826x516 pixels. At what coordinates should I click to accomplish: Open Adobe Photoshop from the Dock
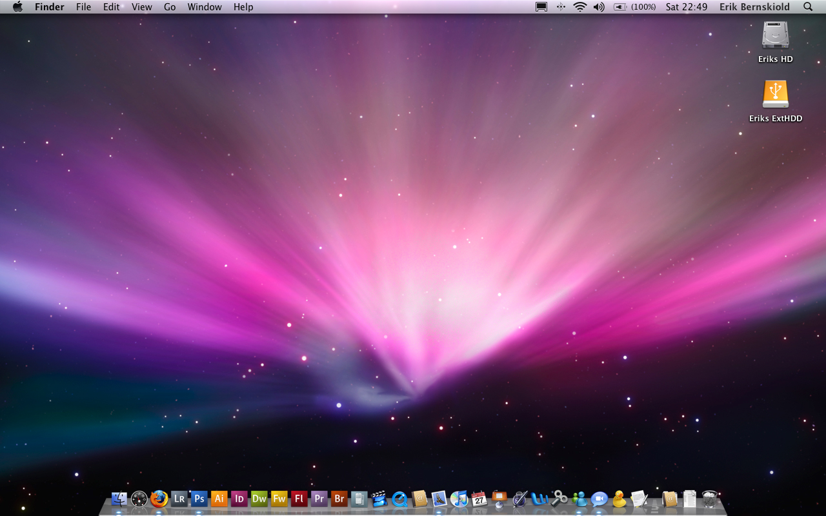click(x=199, y=499)
